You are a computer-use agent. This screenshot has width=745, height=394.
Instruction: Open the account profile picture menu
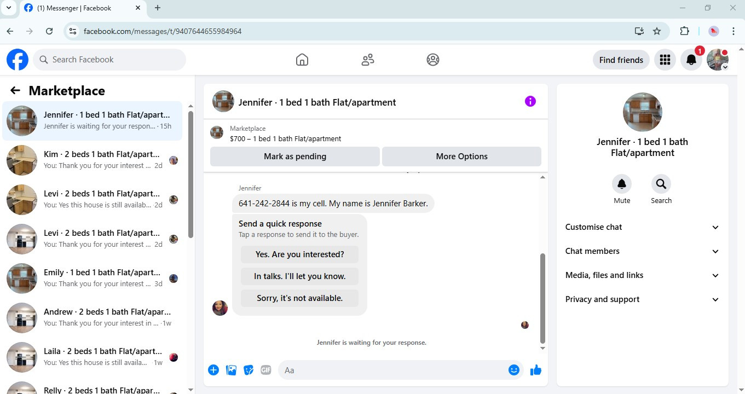click(x=718, y=60)
